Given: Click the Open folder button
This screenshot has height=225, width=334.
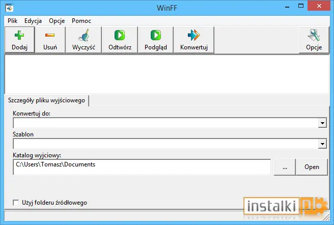Looking at the screenshot, I should click(x=312, y=167).
